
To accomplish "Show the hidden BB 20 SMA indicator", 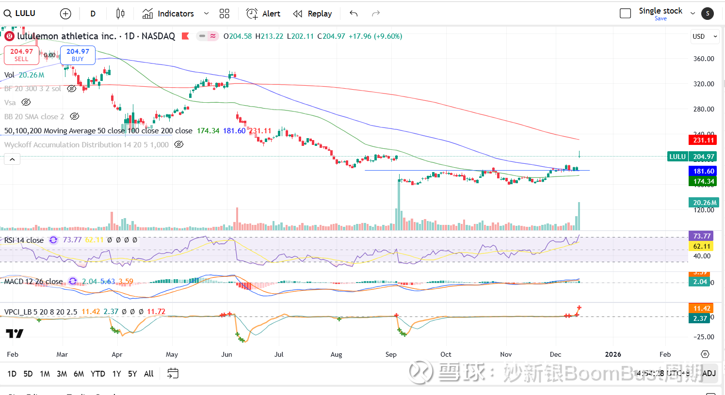I will (74, 117).
